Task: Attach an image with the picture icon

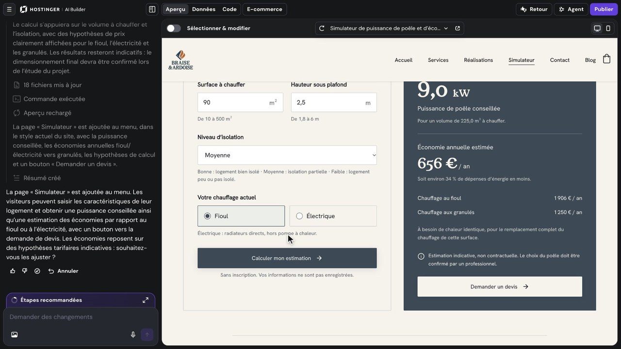Action: [x=14, y=334]
